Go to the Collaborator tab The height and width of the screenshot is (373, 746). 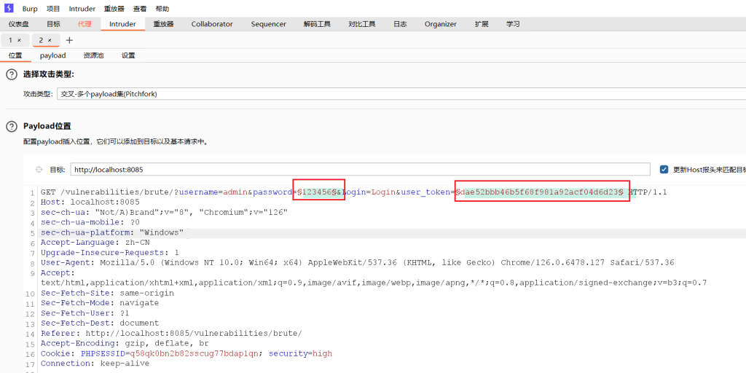tap(212, 24)
